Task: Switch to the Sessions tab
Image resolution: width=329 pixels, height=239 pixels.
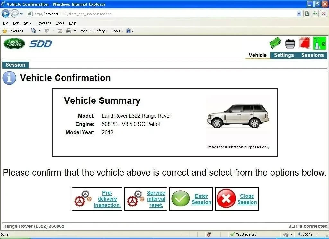Action: [x=312, y=55]
